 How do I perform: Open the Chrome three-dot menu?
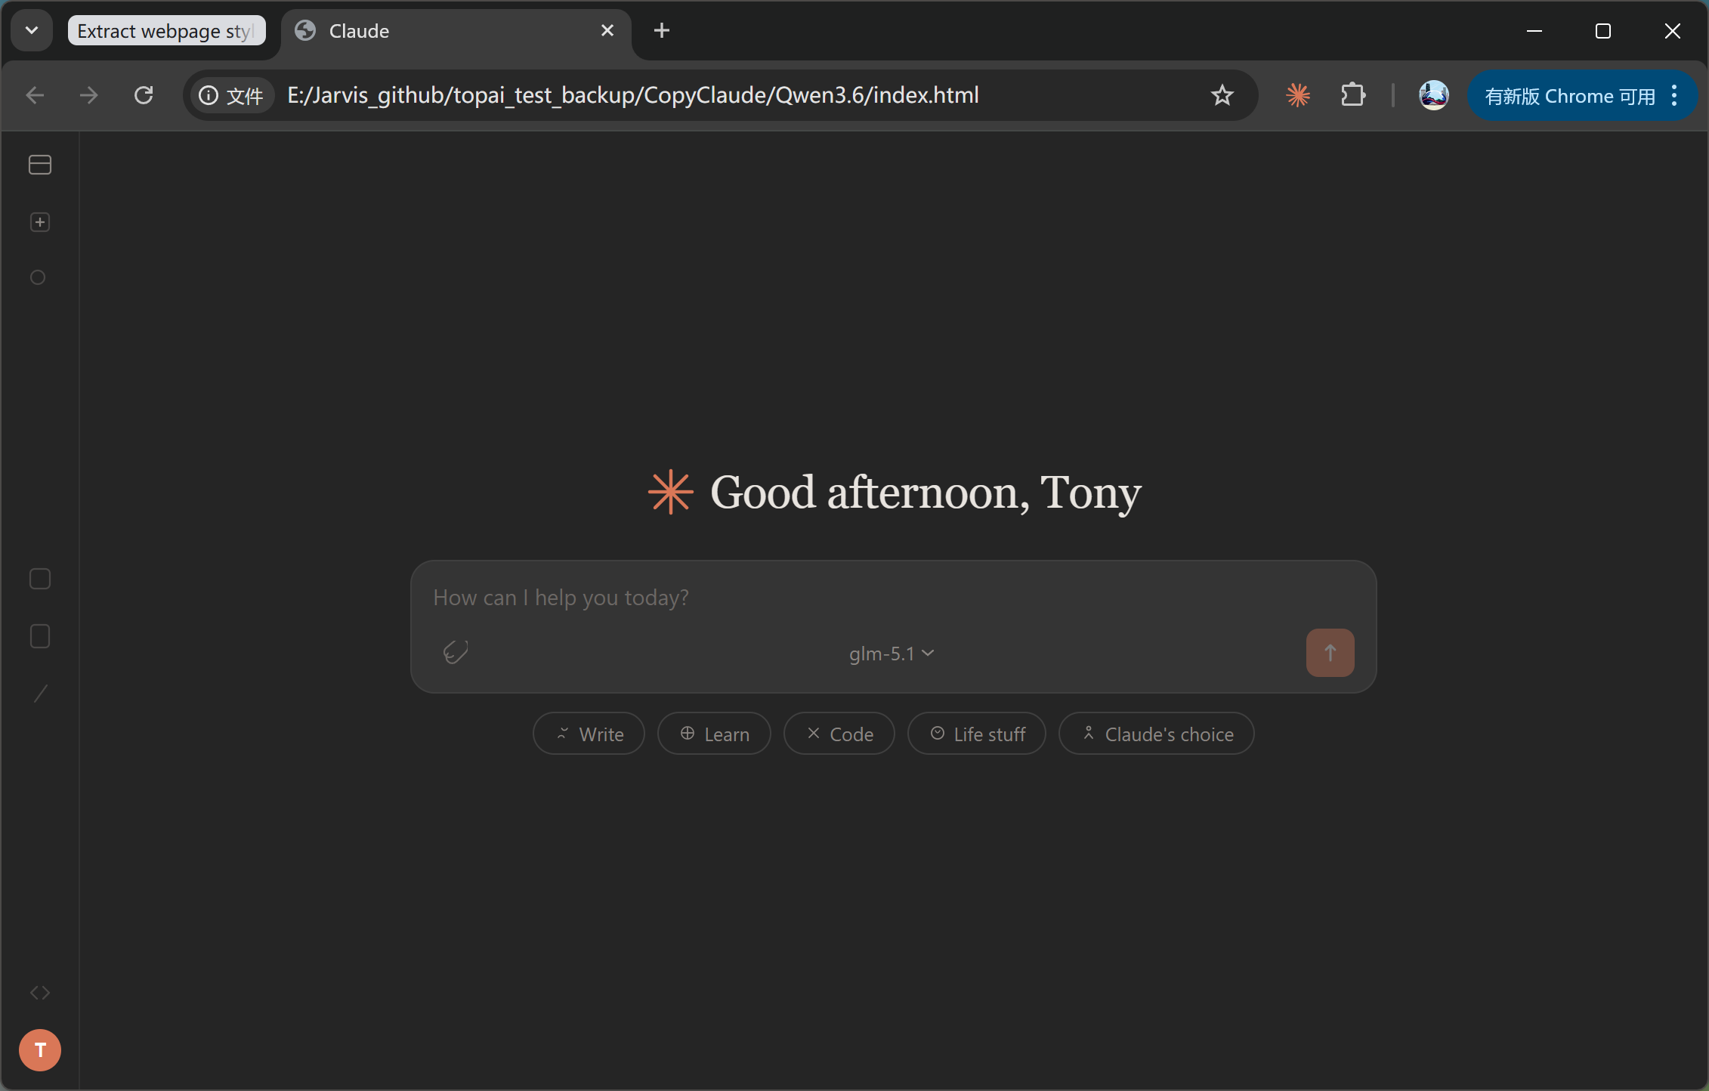(x=1675, y=95)
